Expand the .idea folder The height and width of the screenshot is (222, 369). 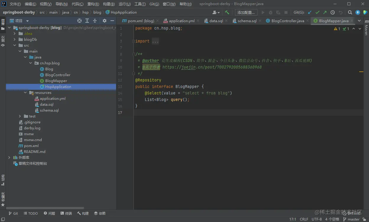[x=14, y=34]
